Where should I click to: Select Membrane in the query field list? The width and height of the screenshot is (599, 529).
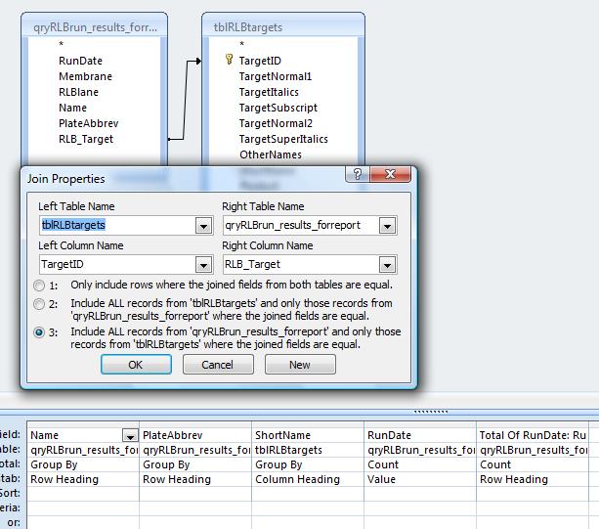pos(85,76)
